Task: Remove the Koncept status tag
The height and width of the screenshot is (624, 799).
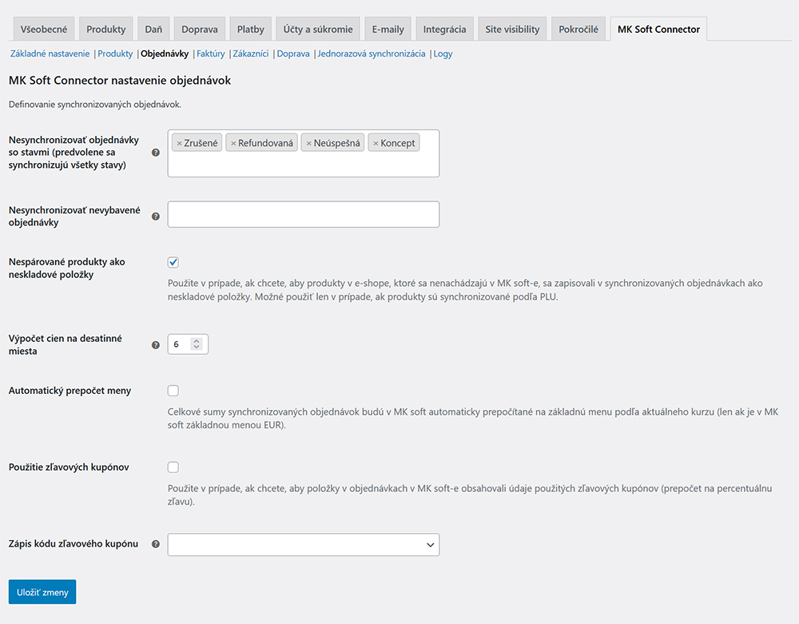Action: [x=376, y=144]
